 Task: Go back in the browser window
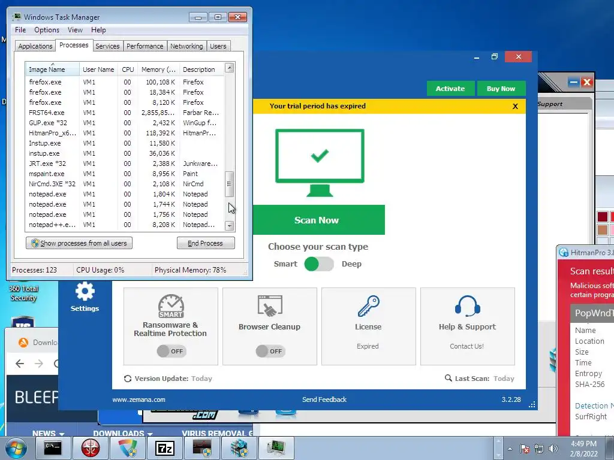pyautogui.click(x=20, y=364)
